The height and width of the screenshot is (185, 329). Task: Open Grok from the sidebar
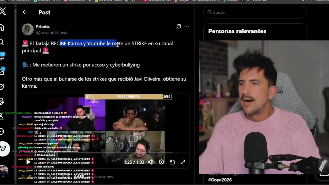point(2,87)
